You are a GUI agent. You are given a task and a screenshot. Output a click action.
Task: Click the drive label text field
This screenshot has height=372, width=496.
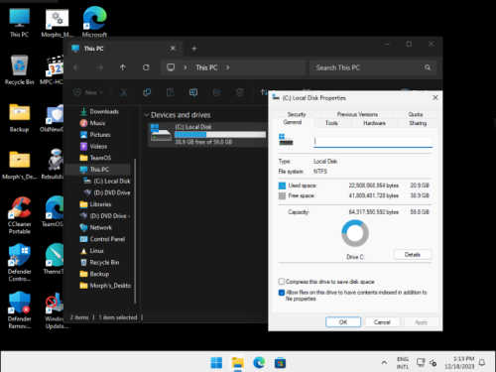click(x=373, y=142)
